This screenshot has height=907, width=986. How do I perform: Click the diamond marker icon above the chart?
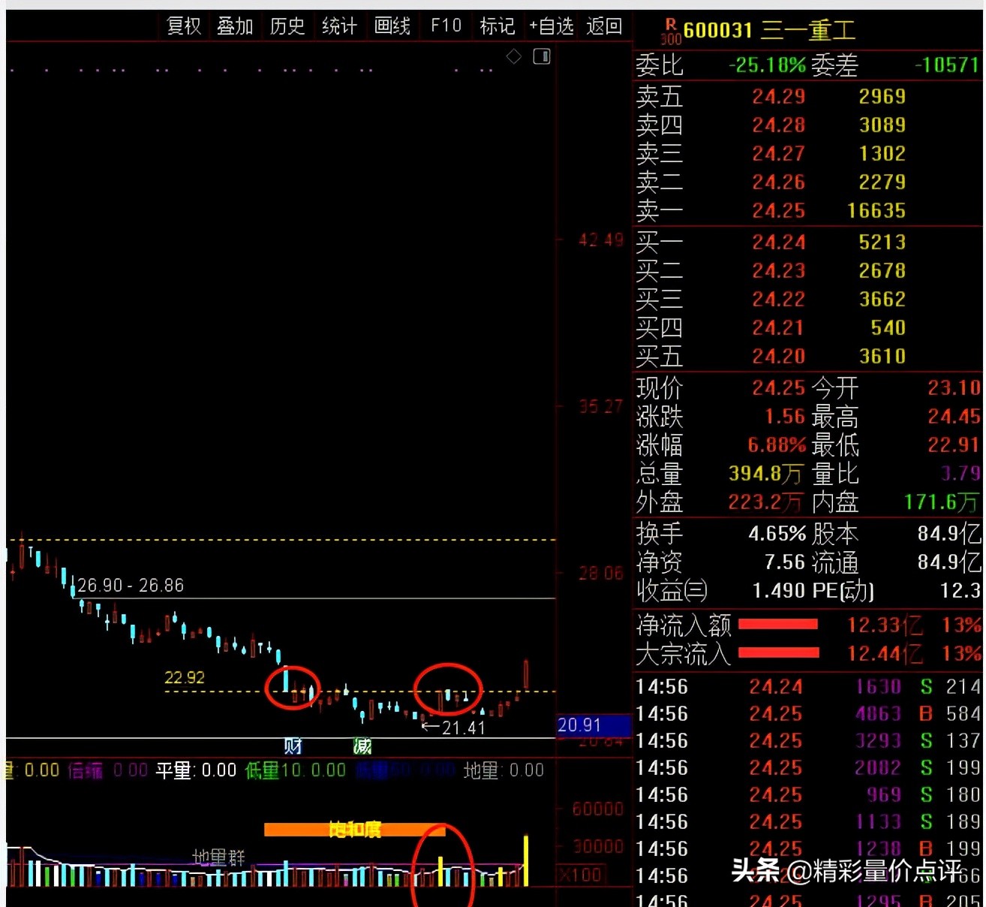[514, 56]
